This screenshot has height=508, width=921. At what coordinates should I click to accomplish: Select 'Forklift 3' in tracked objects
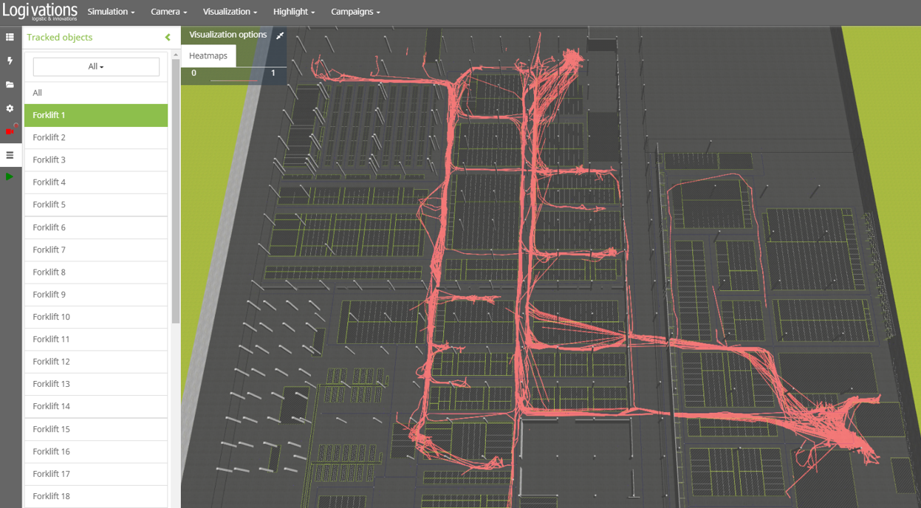[x=96, y=159]
